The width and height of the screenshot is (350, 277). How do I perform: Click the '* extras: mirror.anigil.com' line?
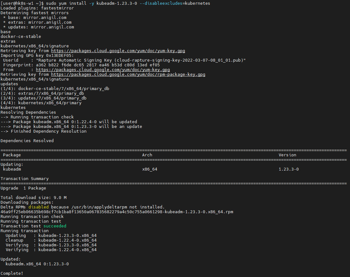click(x=37, y=22)
